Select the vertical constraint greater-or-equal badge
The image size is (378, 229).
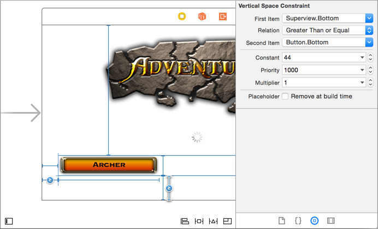[x=169, y=188]
